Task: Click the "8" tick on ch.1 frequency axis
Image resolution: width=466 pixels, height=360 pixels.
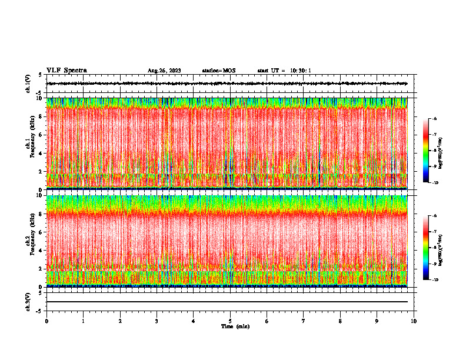Action: [x=41, y=116]
